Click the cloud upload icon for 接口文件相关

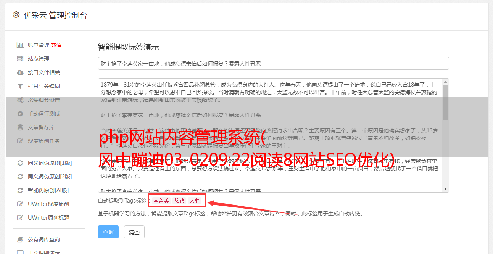(x=20, y=72)
